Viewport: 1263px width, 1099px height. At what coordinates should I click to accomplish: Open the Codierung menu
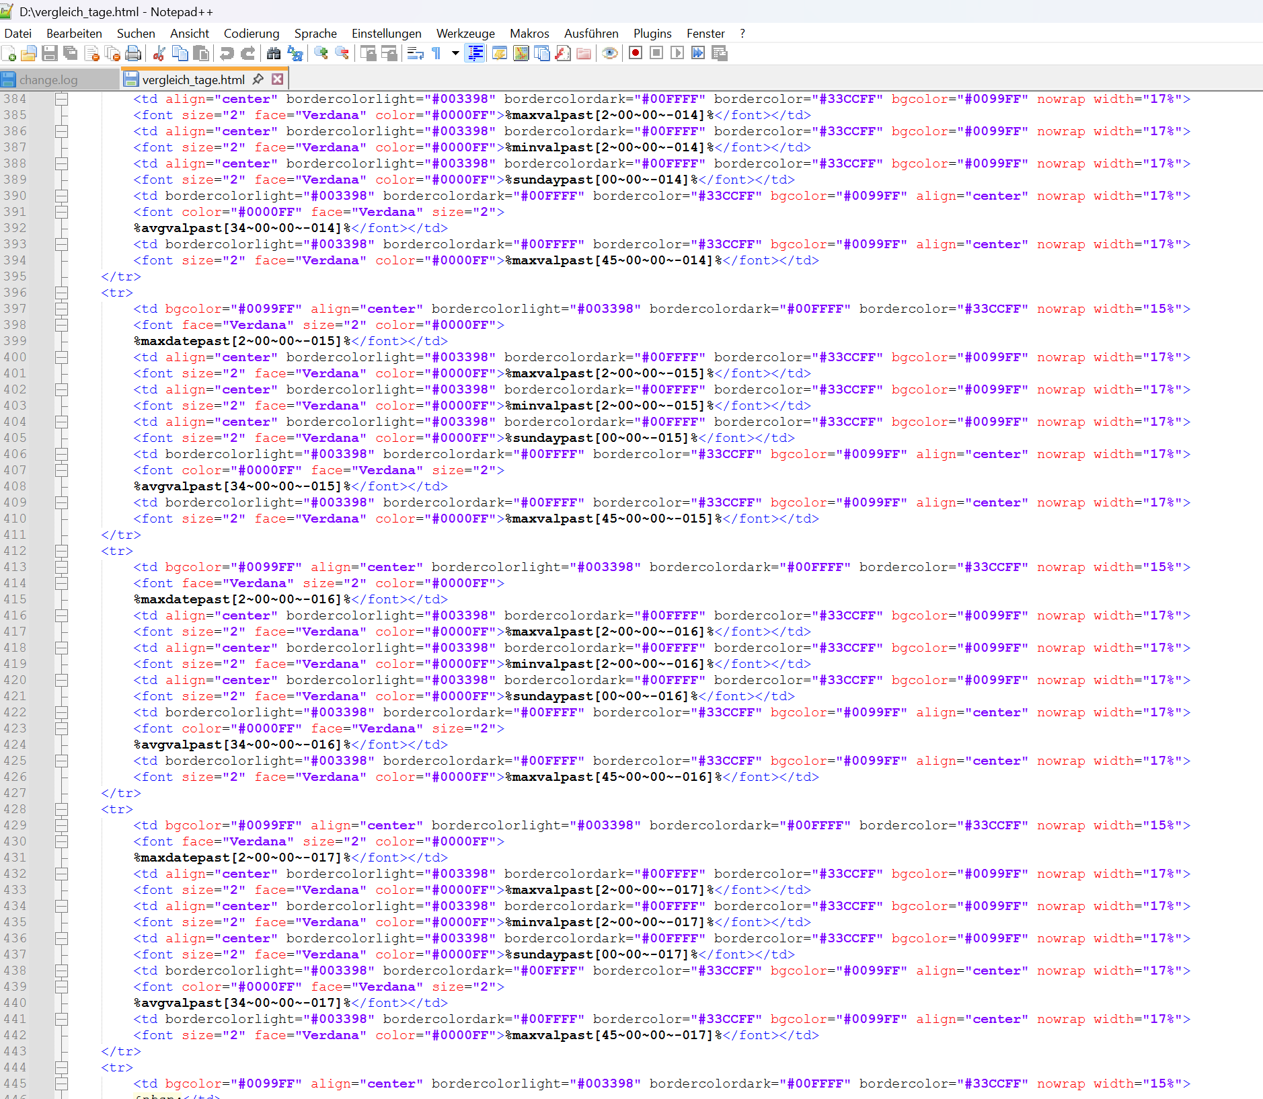(x=252, y=33)
